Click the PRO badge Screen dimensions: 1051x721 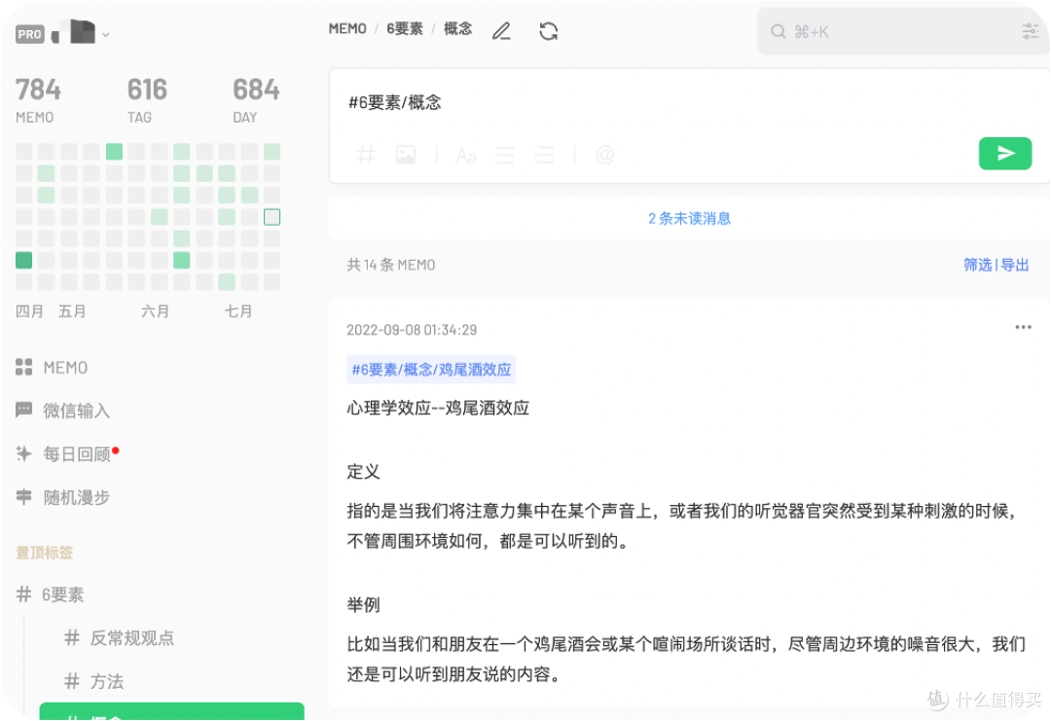pos(30,34)
